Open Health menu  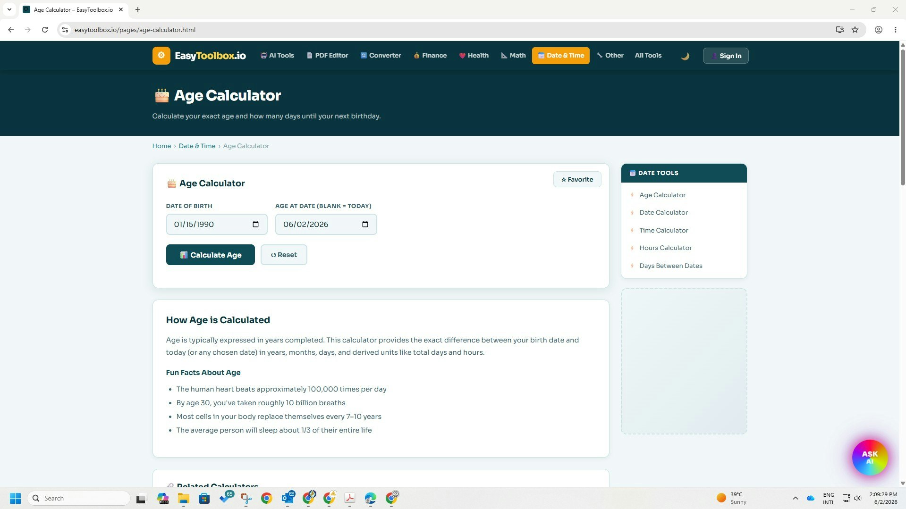474,55
